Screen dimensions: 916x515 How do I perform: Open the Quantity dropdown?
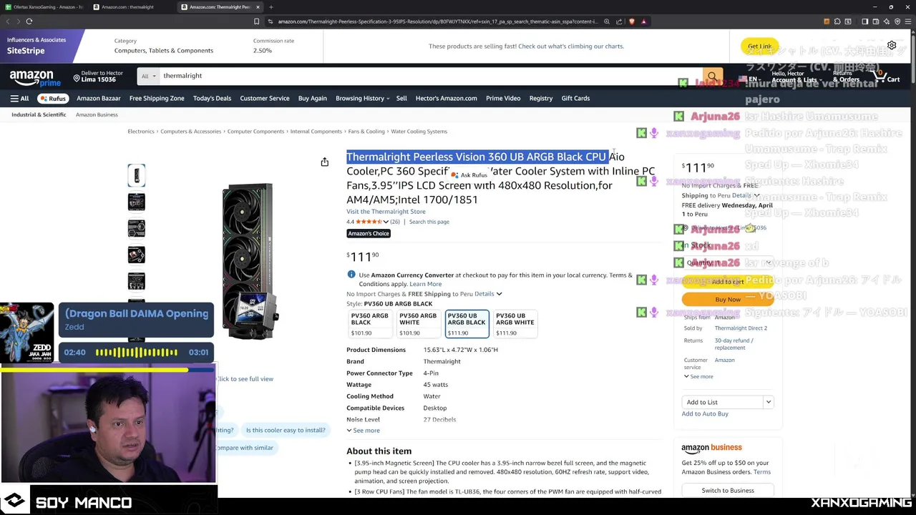pos(728,263)
